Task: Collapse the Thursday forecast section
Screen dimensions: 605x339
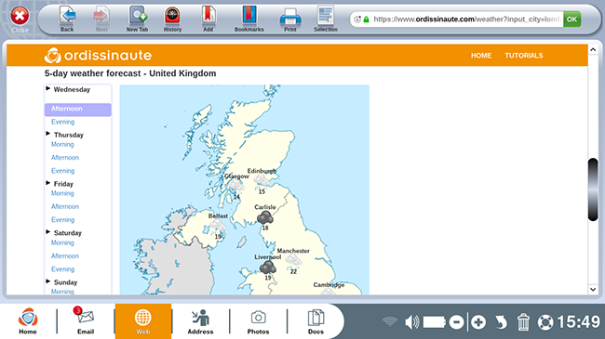Action: (48, 134)
